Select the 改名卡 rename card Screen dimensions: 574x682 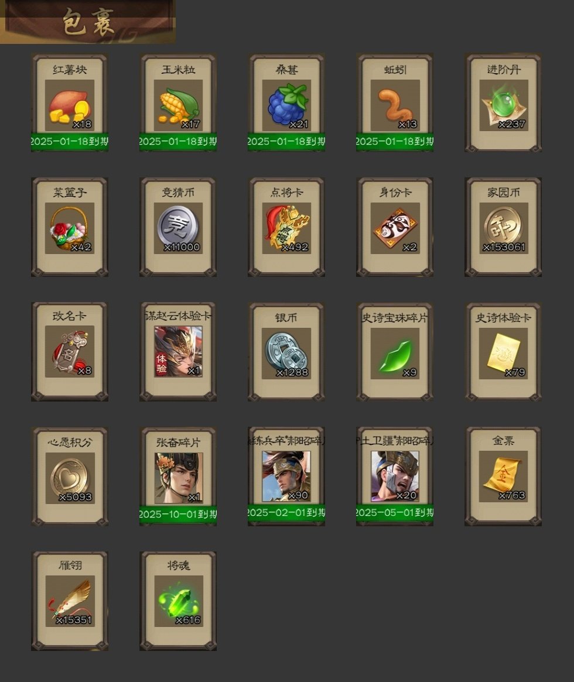click(70, 351)
